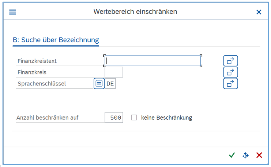The height and width of the screenshot is (167, 271).
Task: Open multiple selection for Finanzkreistext
Action: pos(230,61)
